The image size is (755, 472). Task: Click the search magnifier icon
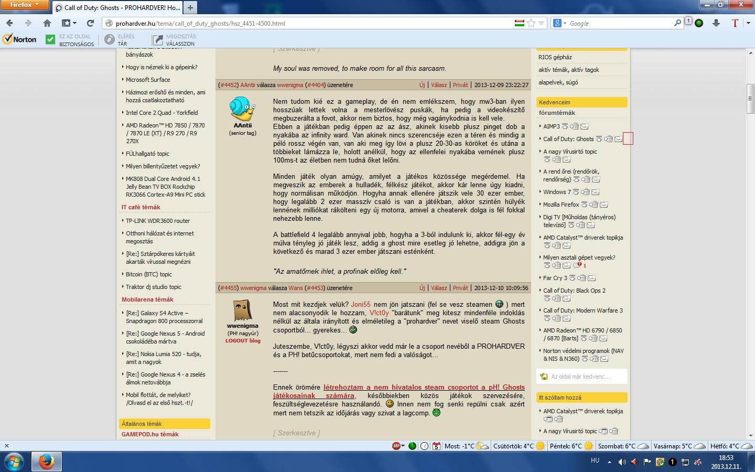click(677, 23)
